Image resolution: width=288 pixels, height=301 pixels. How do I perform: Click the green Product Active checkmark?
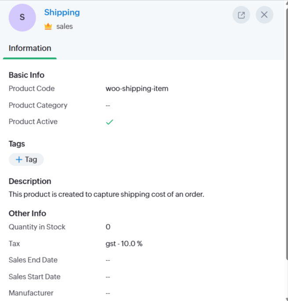click(109, 122)
